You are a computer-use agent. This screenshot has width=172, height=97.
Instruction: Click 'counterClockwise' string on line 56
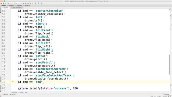coord(49,11)
